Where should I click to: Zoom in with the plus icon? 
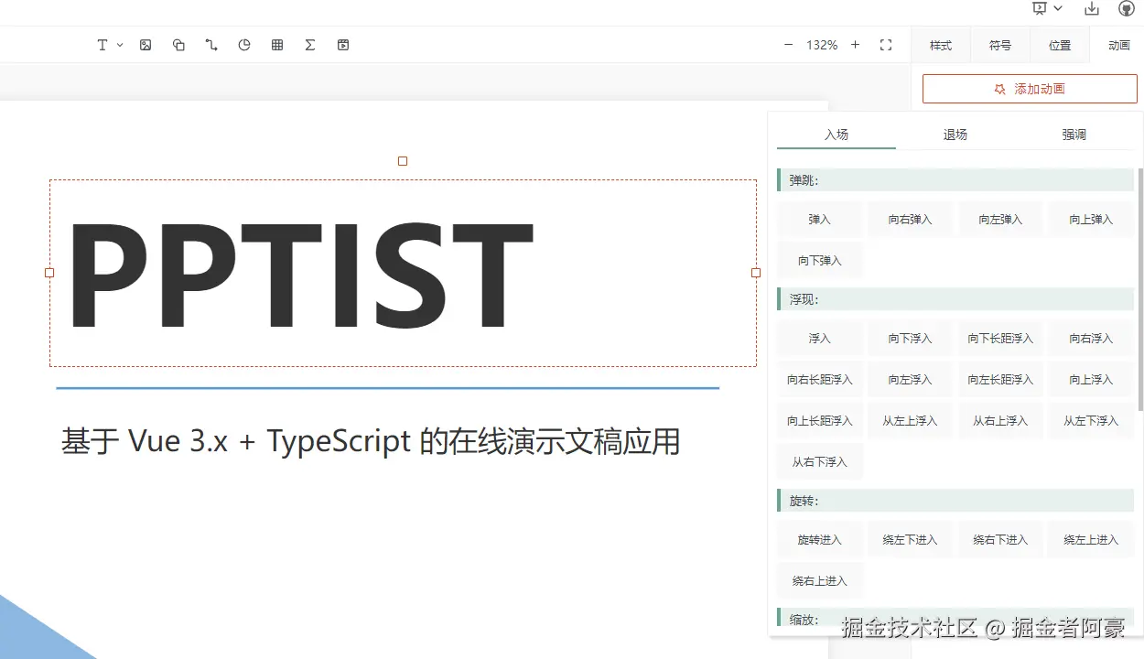855,45
